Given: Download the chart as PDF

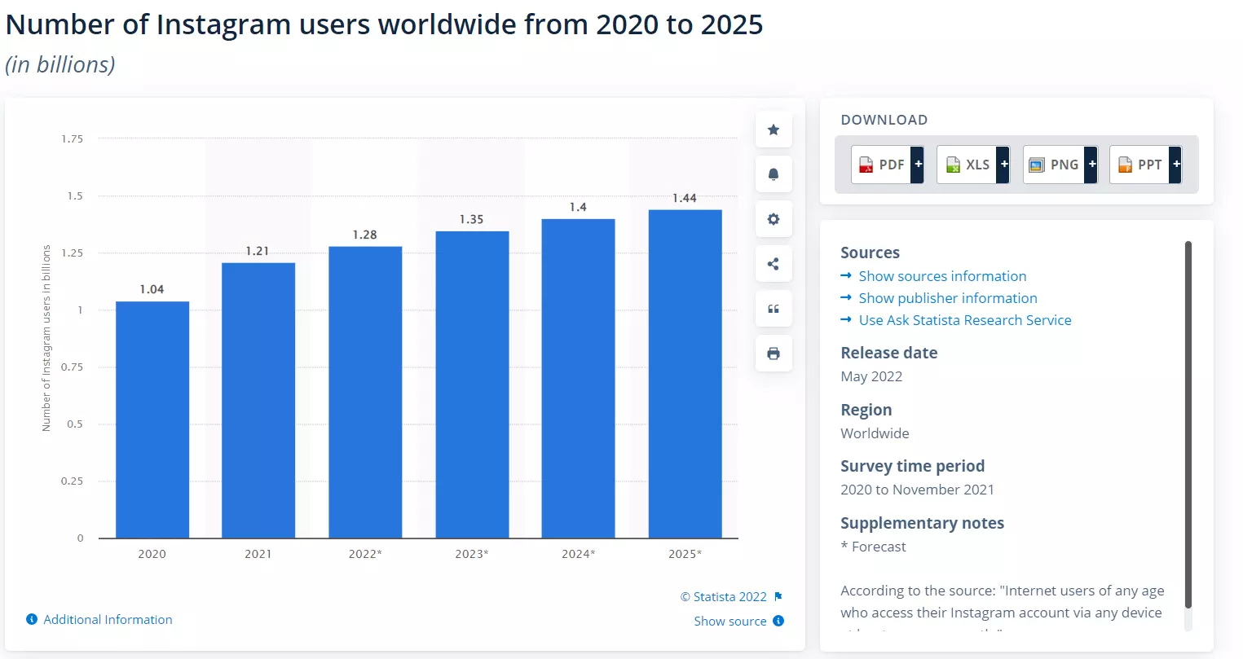Looking at the screenshot, I should click(x=888, y=165).
